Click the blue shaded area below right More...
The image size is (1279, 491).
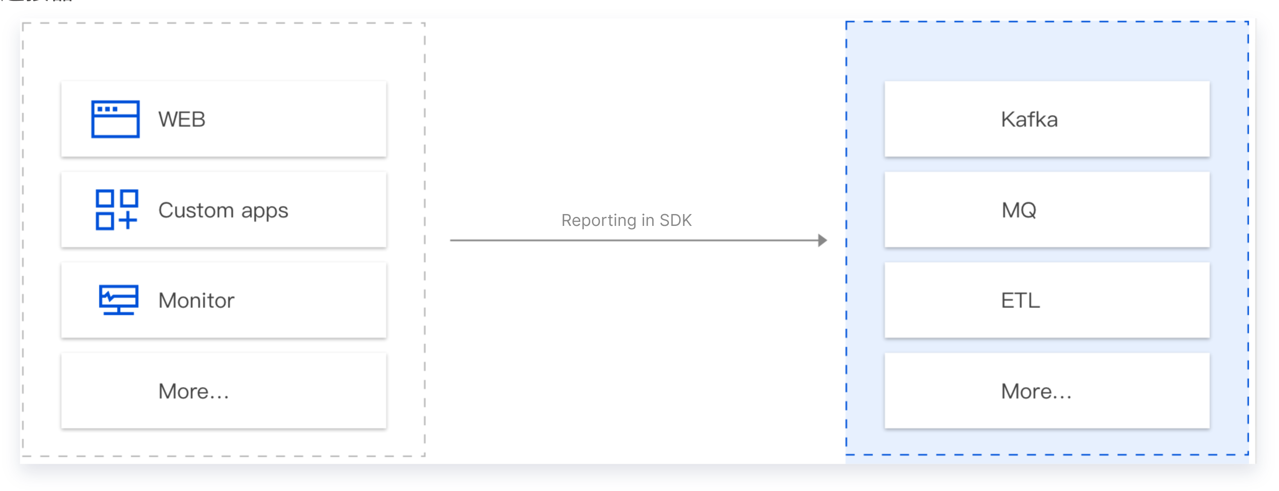click(1046, 442)
